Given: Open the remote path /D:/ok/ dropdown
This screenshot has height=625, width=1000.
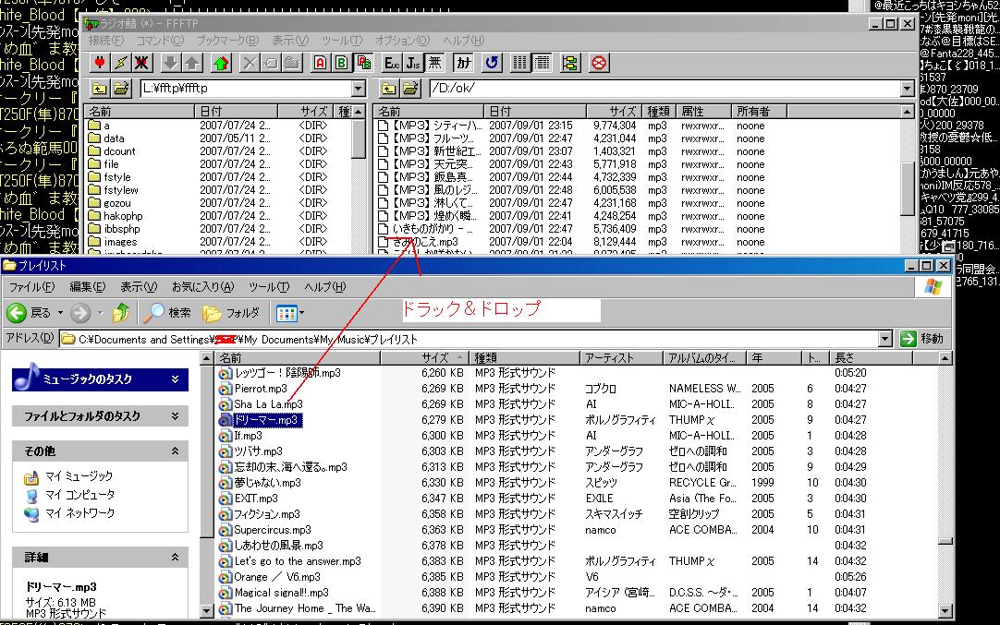Looking at the screenshot, I should pyautogui.click(x=907, y=89).
